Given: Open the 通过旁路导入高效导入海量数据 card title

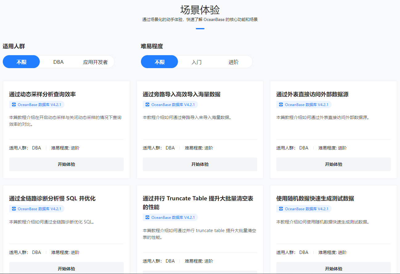Looking at the screenshot, I should click(182, 94).
